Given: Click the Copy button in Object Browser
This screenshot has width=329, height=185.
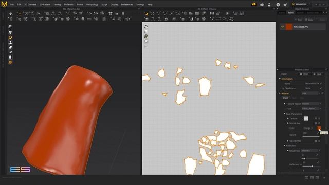Looking at the screenshot, I should pyautogui.click(x=309, y=20).
